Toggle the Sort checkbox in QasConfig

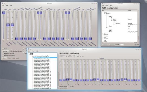coord(135,45)
